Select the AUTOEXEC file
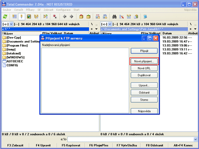The height and width of the screenshot is (149, 199). (x=13, y=61)
